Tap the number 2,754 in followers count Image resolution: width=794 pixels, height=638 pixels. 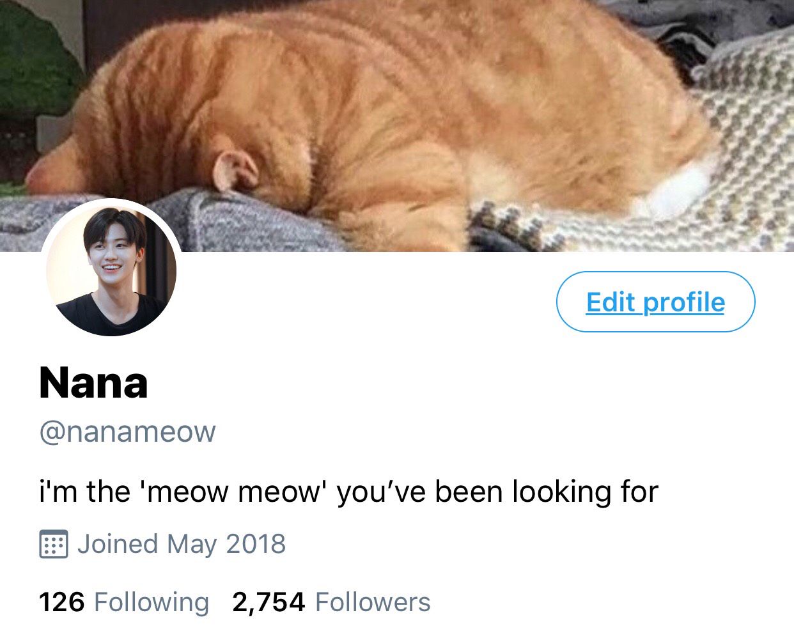pyautogui.click(x=269, y=602)
